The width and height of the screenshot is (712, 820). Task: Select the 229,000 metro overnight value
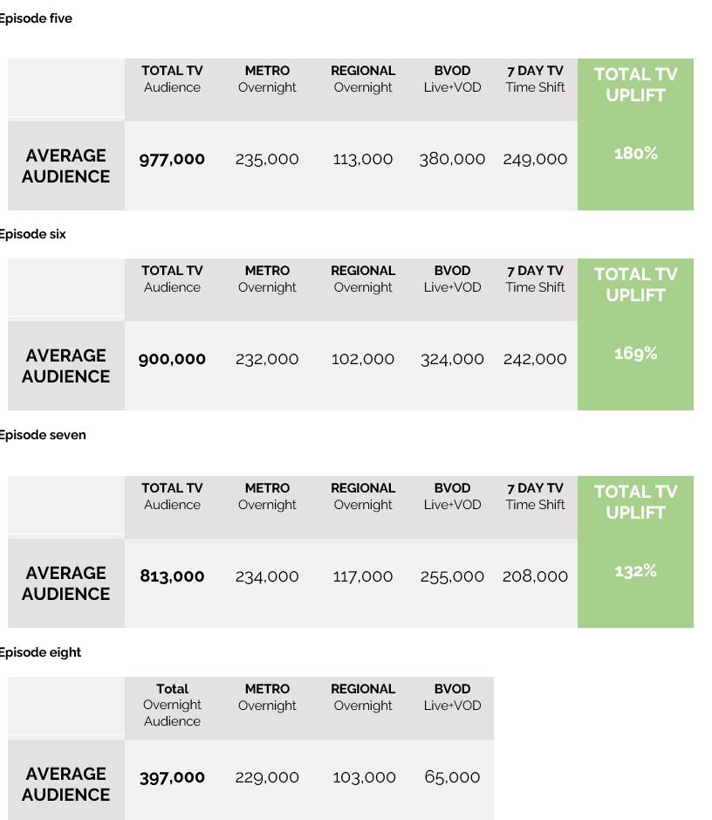267,777
